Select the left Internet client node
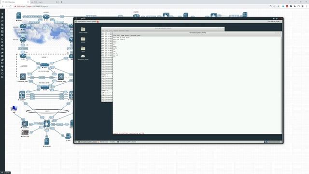This screenshot has height=174, width=309. (x=23, y=76)
